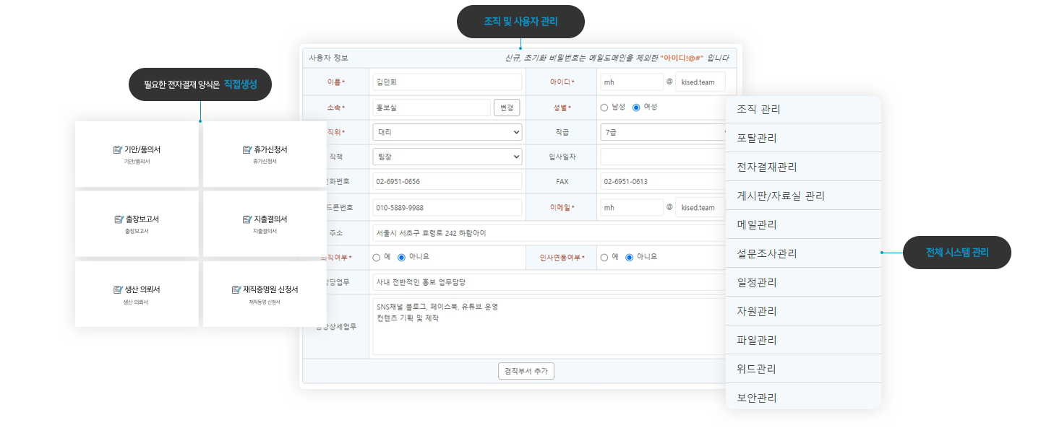Click the 이름 input field with 김민희
This screenshot has width=1041, height=433.
(x=447, y=82)
